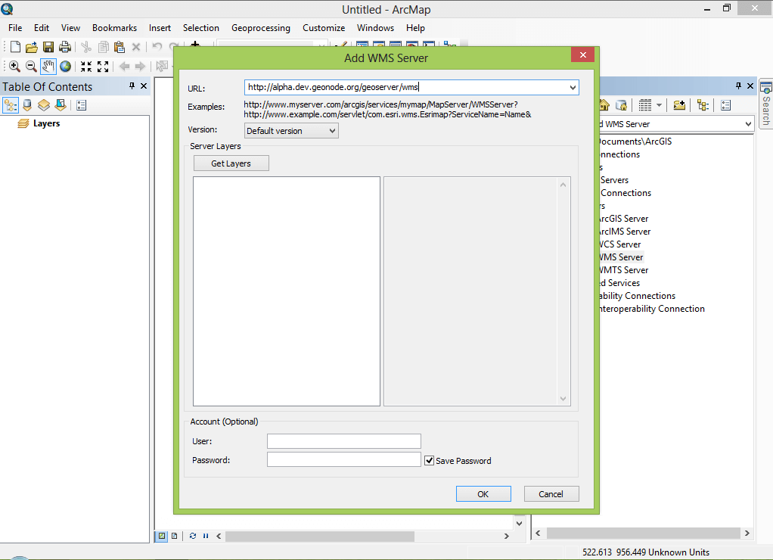Image resolution: width=773 pixels, height=560 pixels.
Task: Switch to Layout View button
Action: [175, 536]
